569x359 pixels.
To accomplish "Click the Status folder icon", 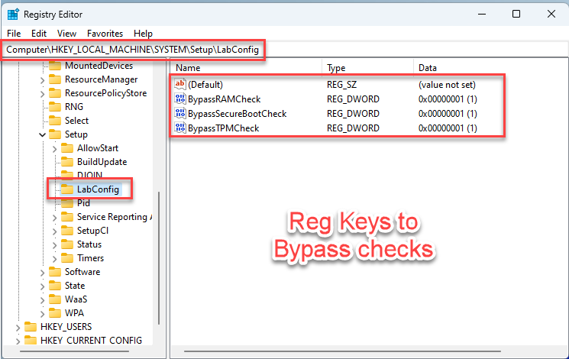I will (67, 244).
